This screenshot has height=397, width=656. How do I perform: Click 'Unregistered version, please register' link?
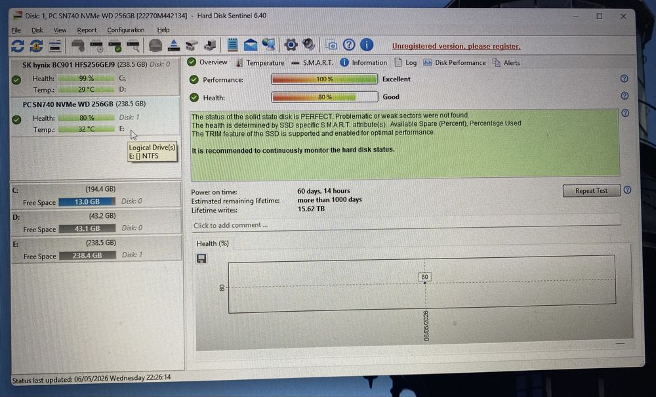coord(456,46)
